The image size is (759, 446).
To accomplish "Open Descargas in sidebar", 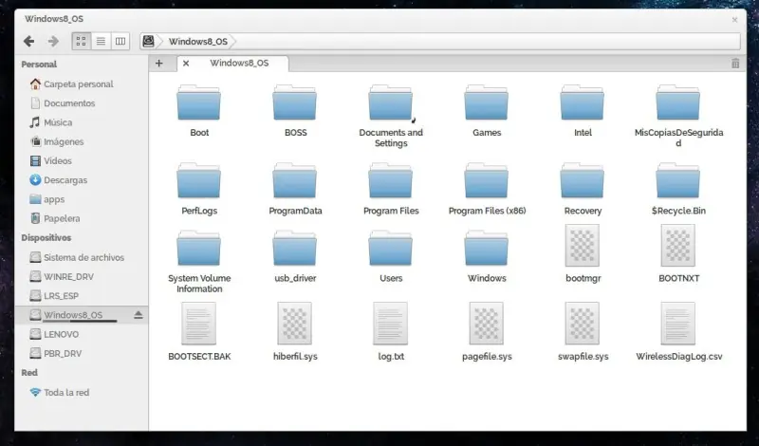I will tap(82, 180).
